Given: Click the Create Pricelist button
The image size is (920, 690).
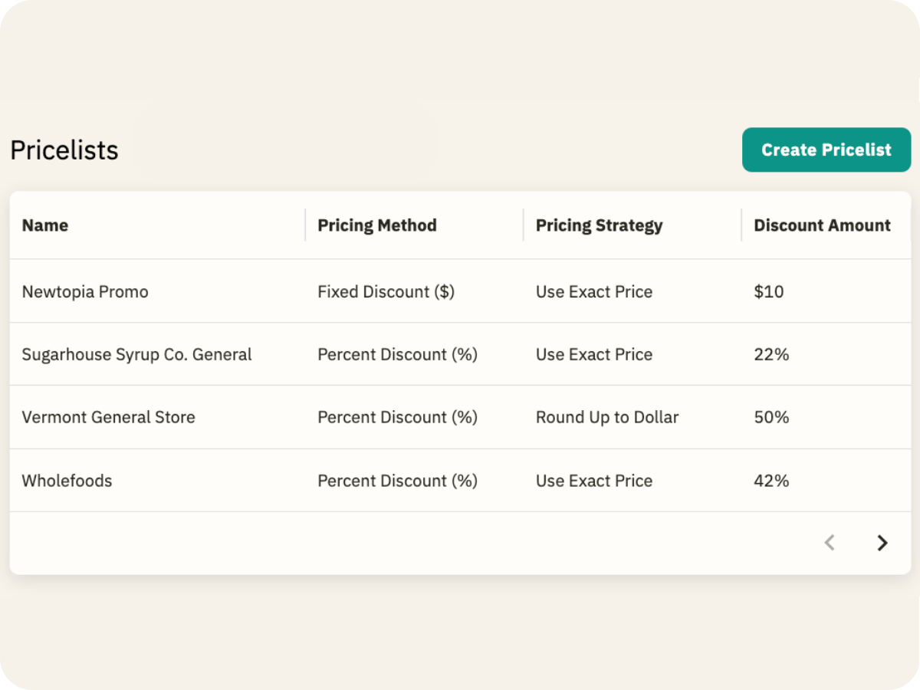Looking at the screenshot, I should 826,149.
